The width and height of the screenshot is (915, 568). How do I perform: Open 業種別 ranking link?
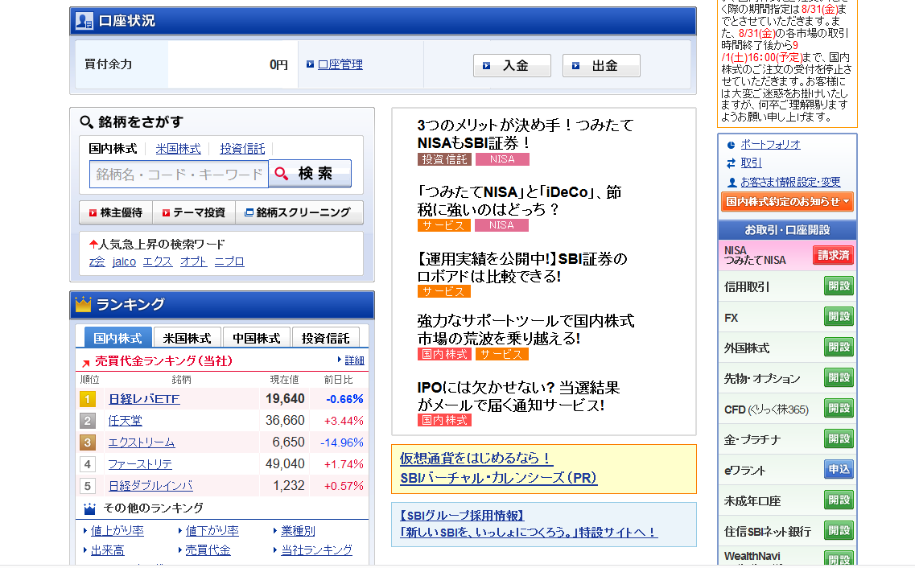(x=298, y=531)
